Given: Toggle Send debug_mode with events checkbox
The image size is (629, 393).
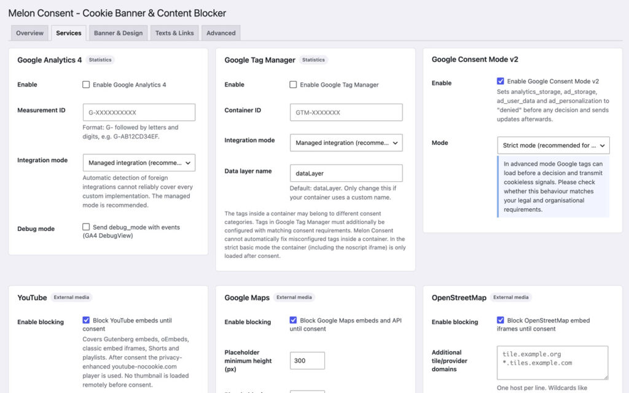Looking at the screenshot, I should (86, 227).
